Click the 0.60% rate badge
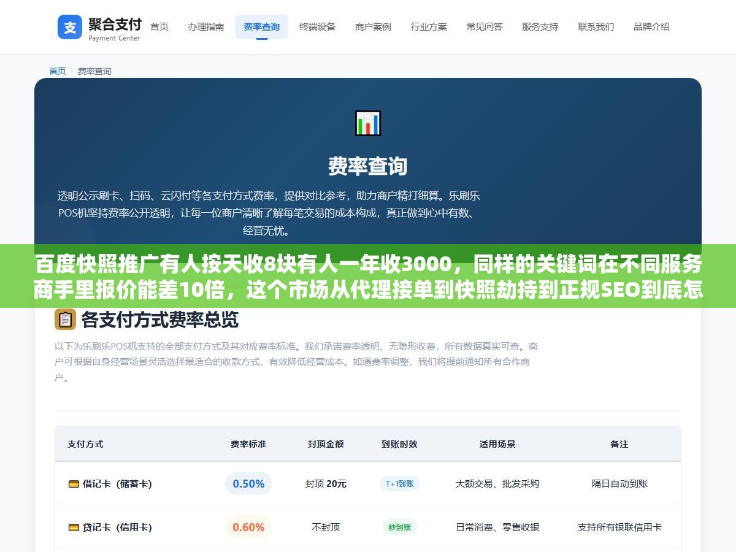 [x=248, y=527]
